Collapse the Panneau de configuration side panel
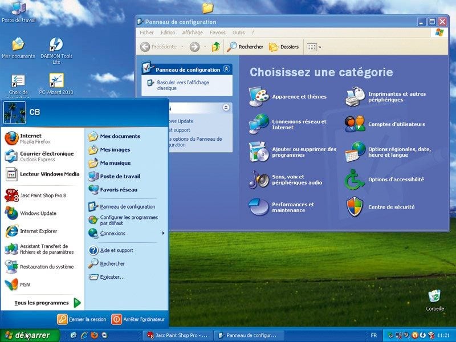Image resolution: width=456 pixels, height=342 pixels. (x=226, y=69)
